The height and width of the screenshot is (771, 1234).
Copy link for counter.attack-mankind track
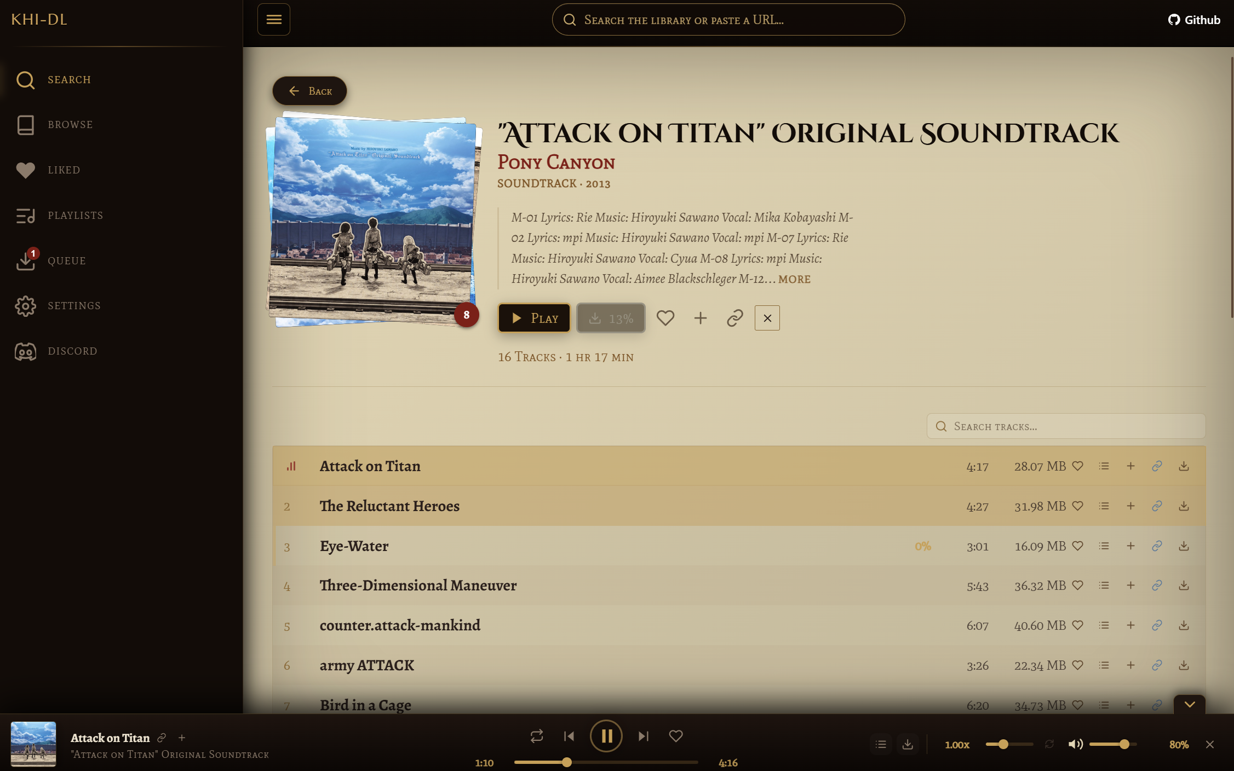1157,625
